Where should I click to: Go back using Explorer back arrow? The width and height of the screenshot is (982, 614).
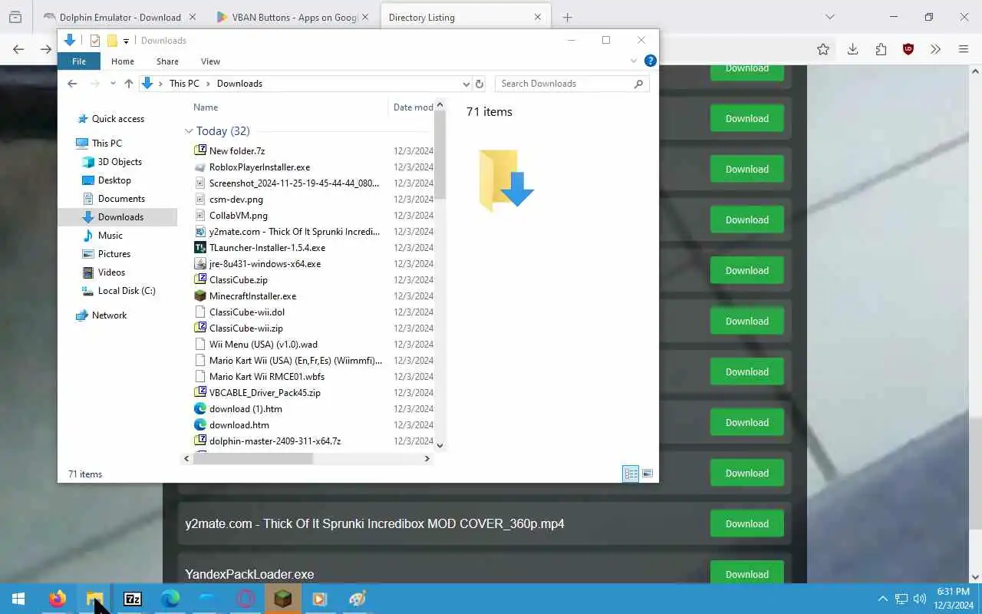point(72,84)
